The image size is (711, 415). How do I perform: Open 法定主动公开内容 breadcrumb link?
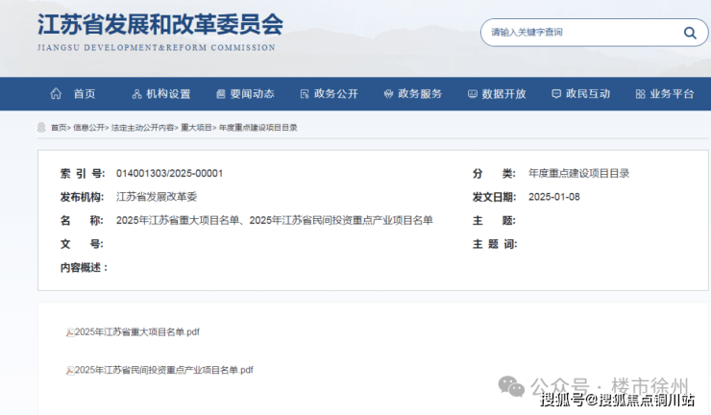click(x=142, y=128)
